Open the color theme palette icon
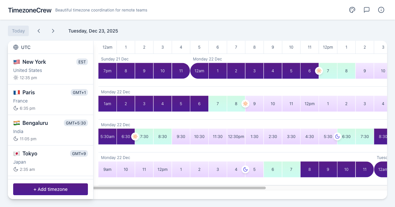The height and width of the screenshot is (207, 395). [x=352, y=10]
